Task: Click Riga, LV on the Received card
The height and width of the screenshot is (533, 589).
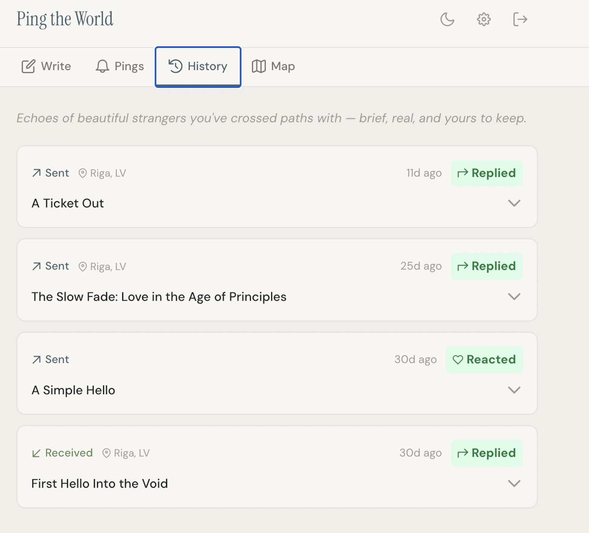Action: 132,453
